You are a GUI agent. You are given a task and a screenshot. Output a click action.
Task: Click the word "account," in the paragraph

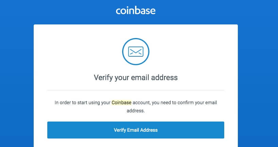142,103
